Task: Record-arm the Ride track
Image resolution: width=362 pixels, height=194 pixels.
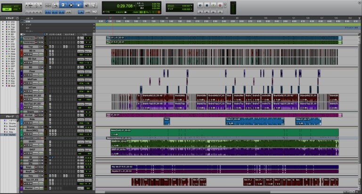Action: [25, 123]
